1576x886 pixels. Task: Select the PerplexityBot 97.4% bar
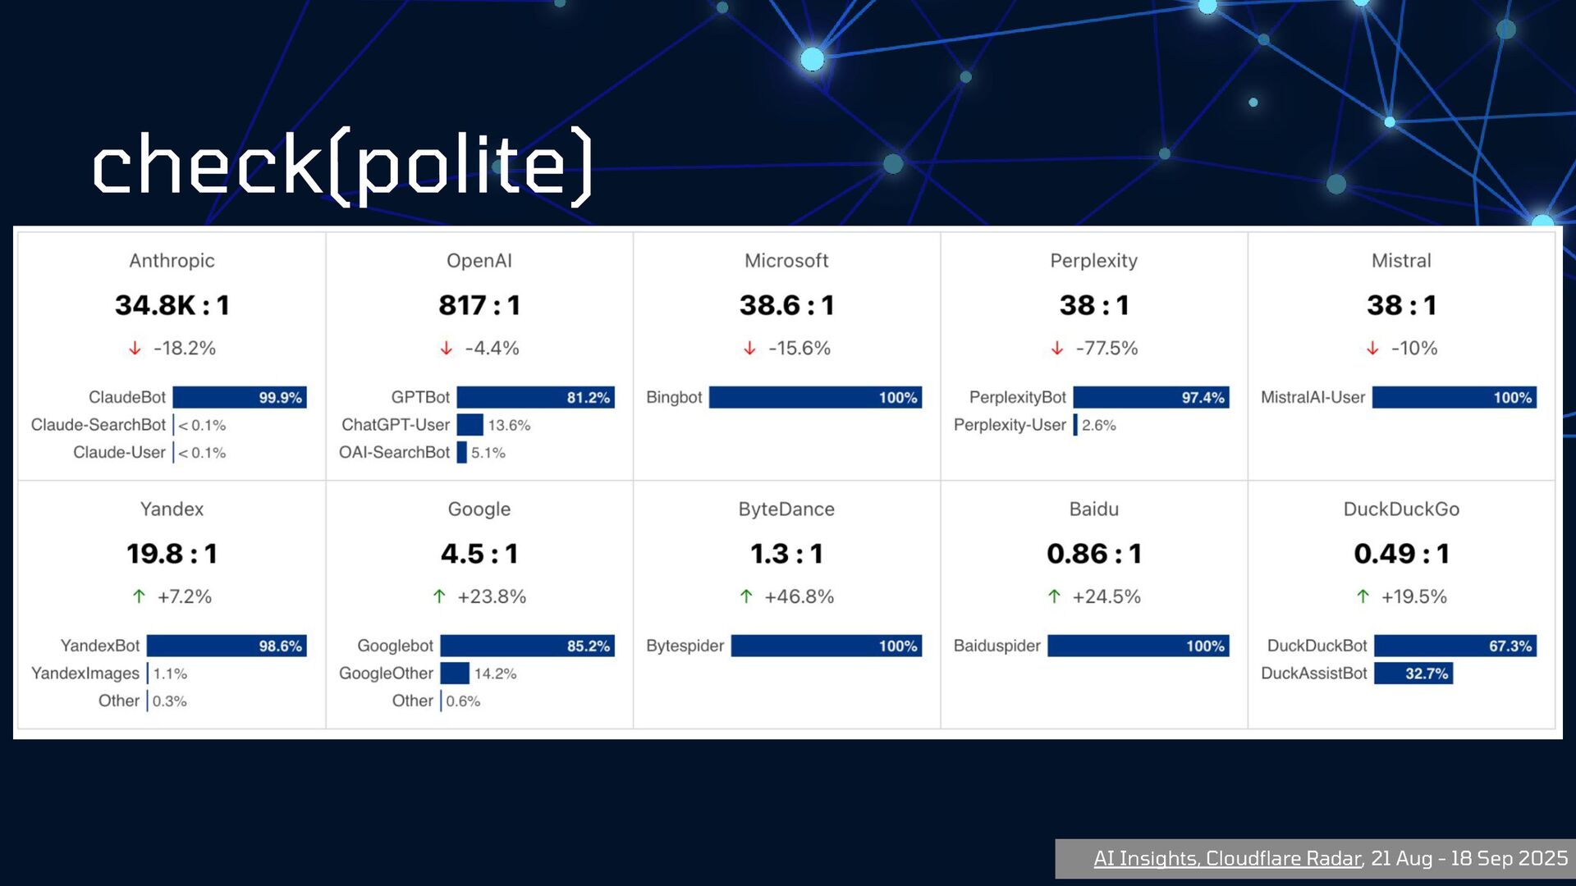1151,397
